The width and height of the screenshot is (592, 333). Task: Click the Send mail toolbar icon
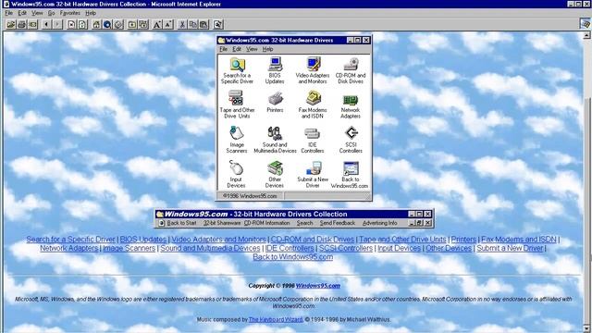point(33,25)
